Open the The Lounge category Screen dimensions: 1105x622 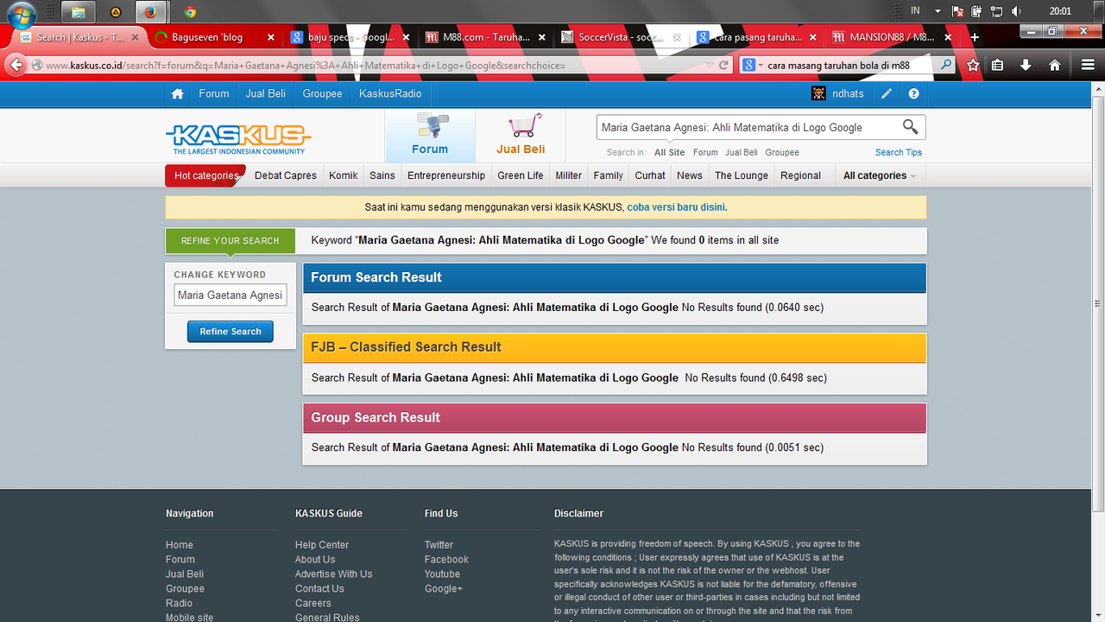pos(742,175)
